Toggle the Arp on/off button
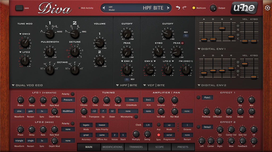Viewport: 272px width, 152px height. tap(159, 125)
